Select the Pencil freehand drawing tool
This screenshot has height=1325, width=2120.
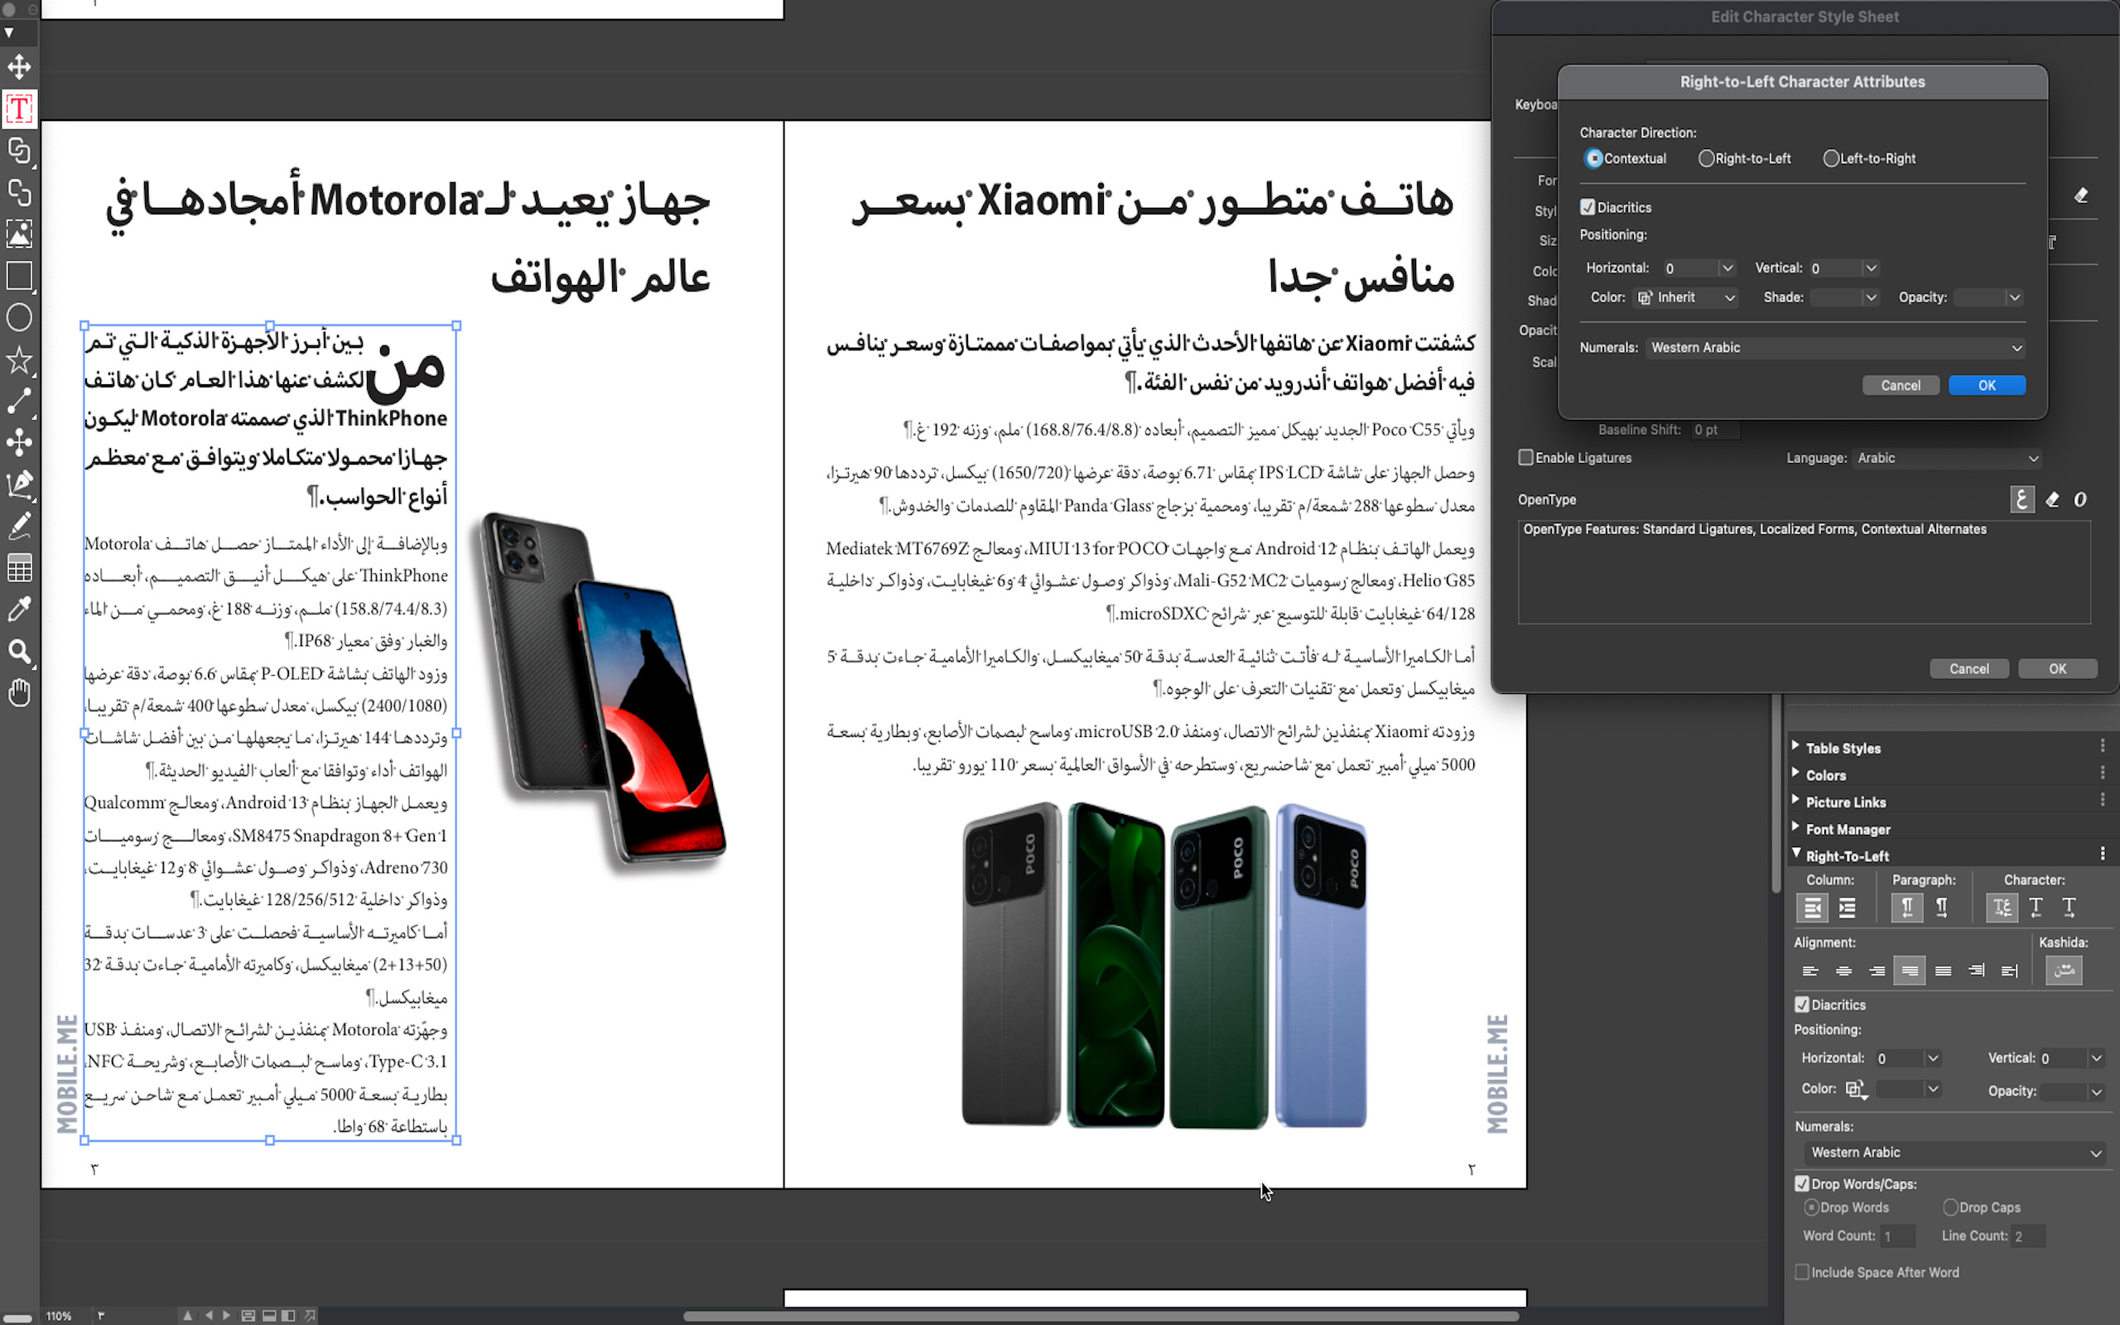click(19, 526)
